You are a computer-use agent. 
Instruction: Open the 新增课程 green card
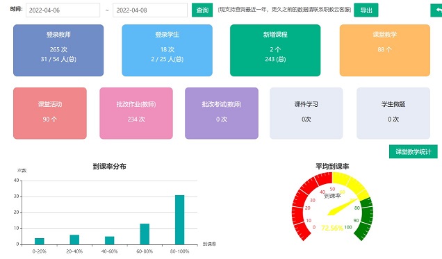click(275, 51)
